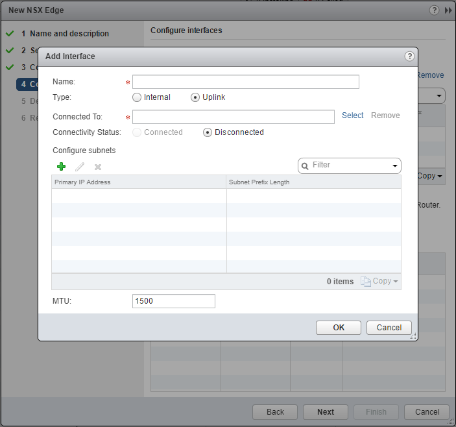Click the delete subnet X icon
456x427 pixels.
click(98, 167)
